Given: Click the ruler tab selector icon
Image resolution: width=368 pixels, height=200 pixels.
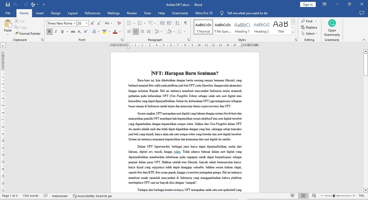Looking at the screenshot, I should coord(3,45).
